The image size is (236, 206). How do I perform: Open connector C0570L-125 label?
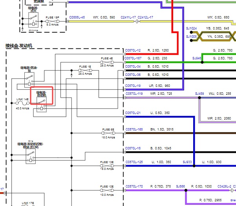[134, 162]
